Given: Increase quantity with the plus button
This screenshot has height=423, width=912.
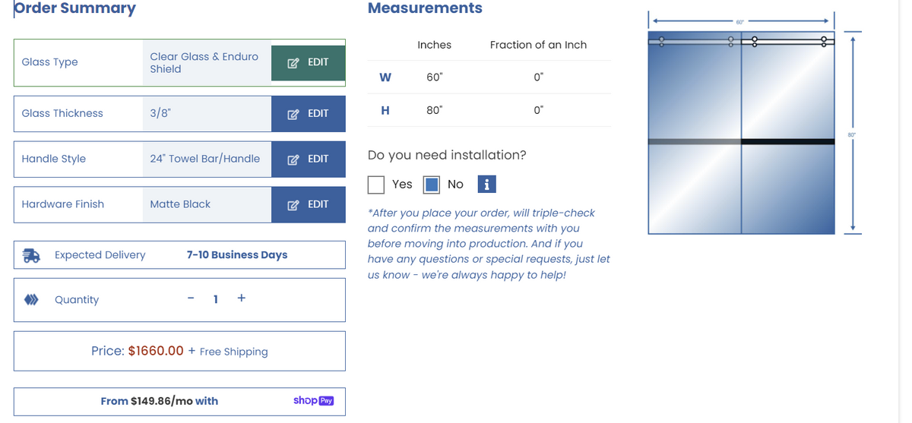Looking at the screenshot, I should [x=241, y=298].
